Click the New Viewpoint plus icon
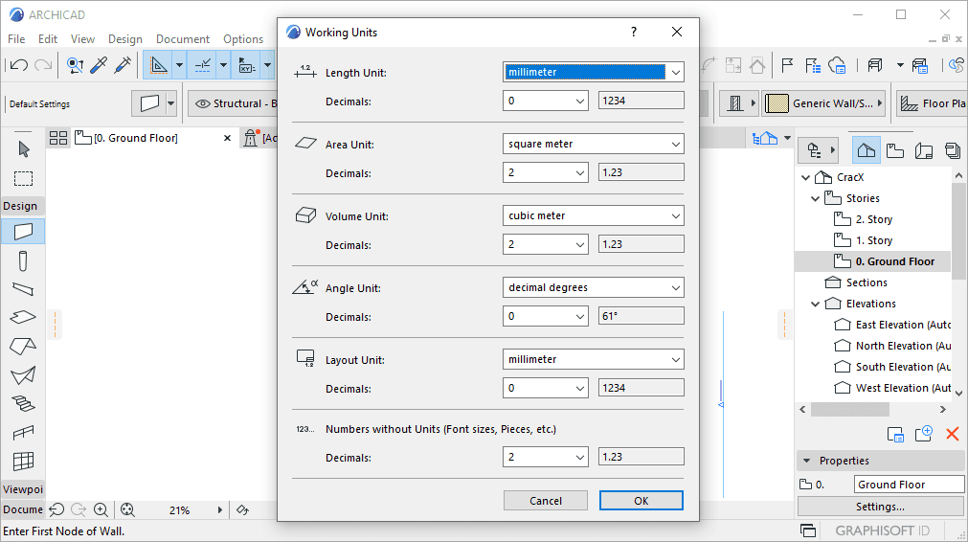The height and width of the screenshot is (542, 968). [924, 434]
